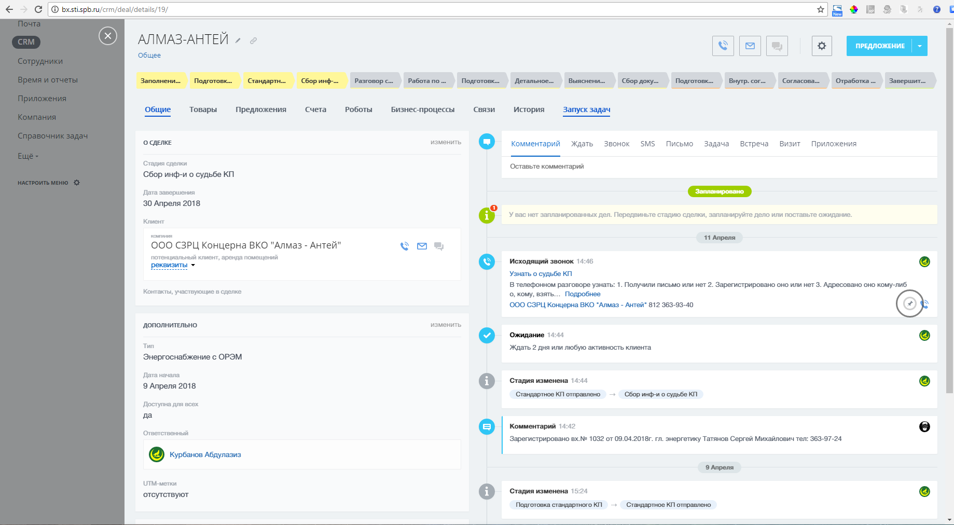Viewport: 954px width, 525px height.
Task: Click Курбанов Абдулазиз avatar
Action: click(157, 454)
